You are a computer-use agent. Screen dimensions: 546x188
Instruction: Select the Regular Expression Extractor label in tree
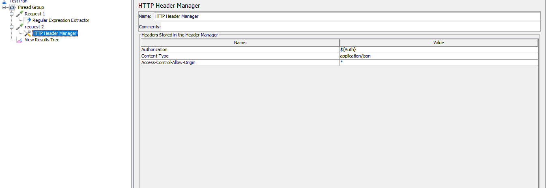point(61,20)
